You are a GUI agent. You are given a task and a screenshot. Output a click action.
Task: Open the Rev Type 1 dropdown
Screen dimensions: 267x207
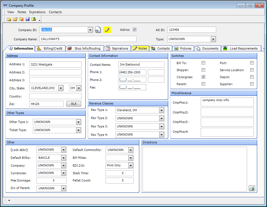(161, 110)
